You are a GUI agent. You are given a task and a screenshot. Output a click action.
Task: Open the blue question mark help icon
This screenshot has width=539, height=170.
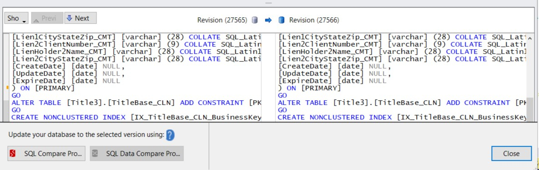[170, 135]
